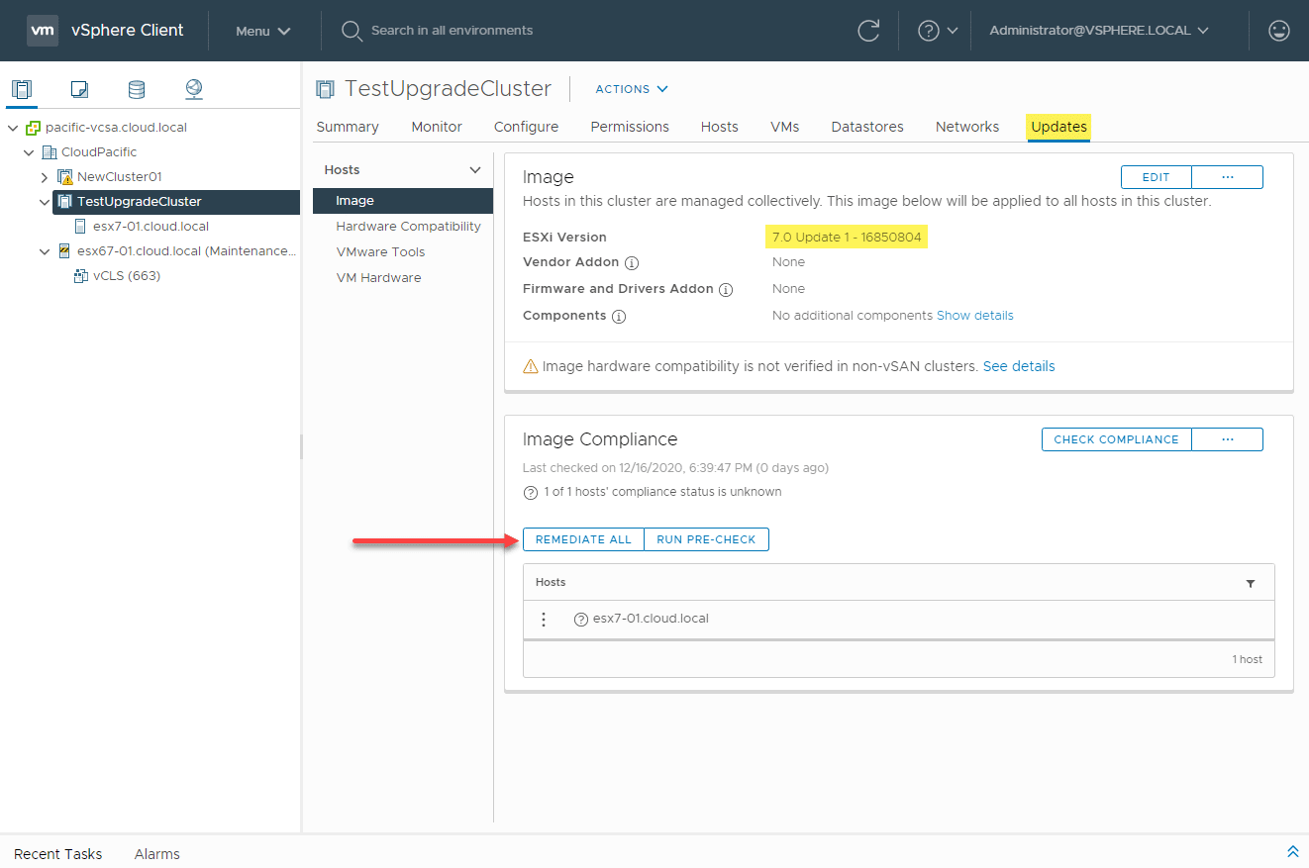The image size is (1309, 868).
Task: Switch to the Summary tab
Action: 348,127
